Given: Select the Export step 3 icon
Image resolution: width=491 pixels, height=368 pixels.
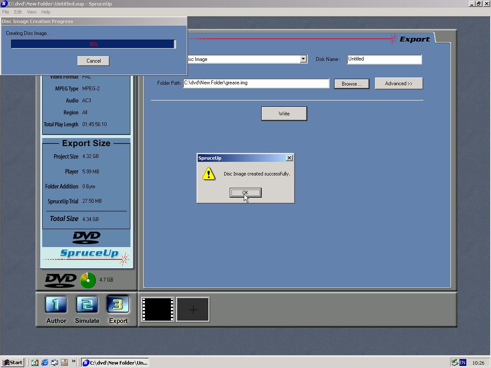Looking at the screenshot, I should point(118,305).
